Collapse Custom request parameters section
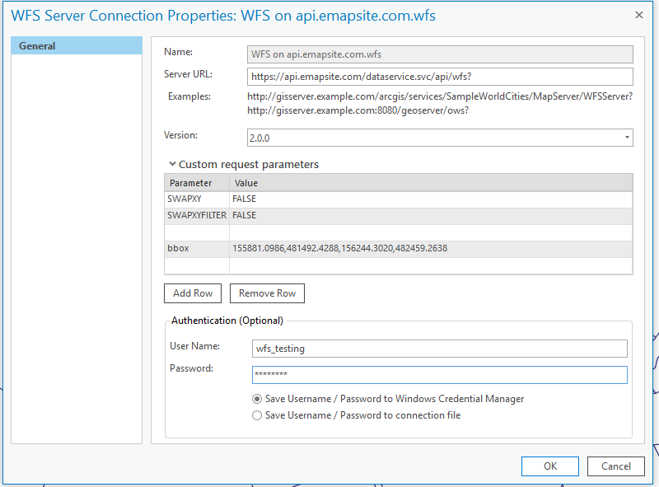The width and height of the screenshot is (659, 487). click(172, 165)
